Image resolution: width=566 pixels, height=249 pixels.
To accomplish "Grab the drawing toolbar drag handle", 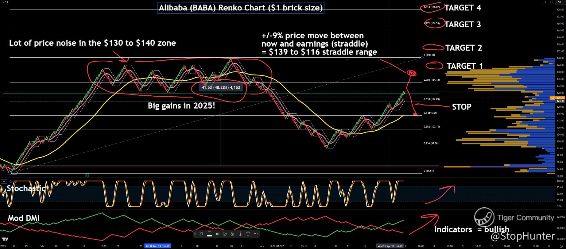I will click(195, 234).
